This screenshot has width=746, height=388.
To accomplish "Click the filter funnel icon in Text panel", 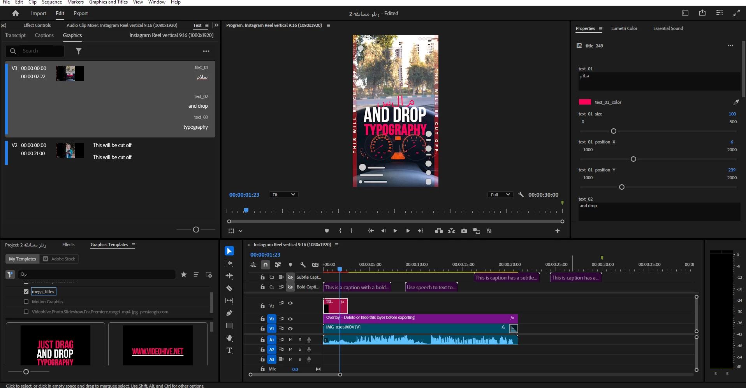I will point(79,51).
